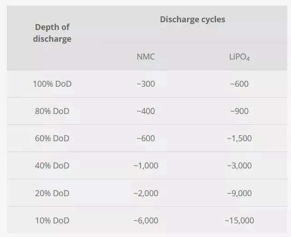291x237 pixels.
Task: Click the ~400 NMC value
Action: pos(146,111)
